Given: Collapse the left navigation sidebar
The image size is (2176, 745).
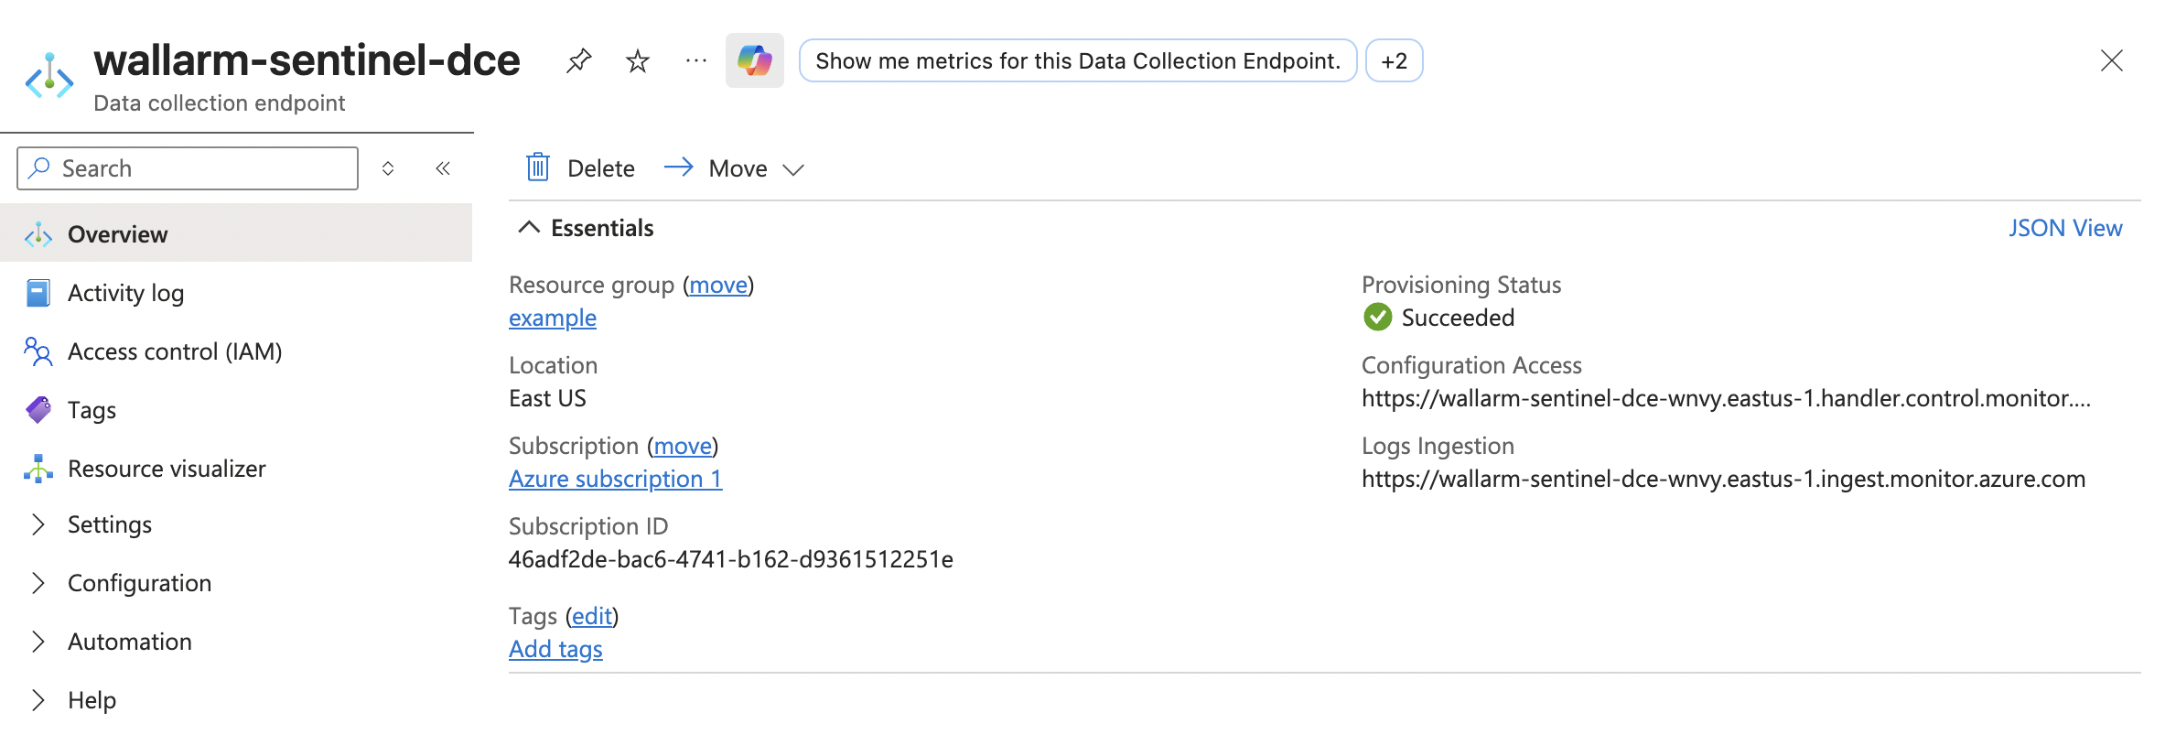Looking at the screenshot, I should pyautogui.click(x=443, y=167).
